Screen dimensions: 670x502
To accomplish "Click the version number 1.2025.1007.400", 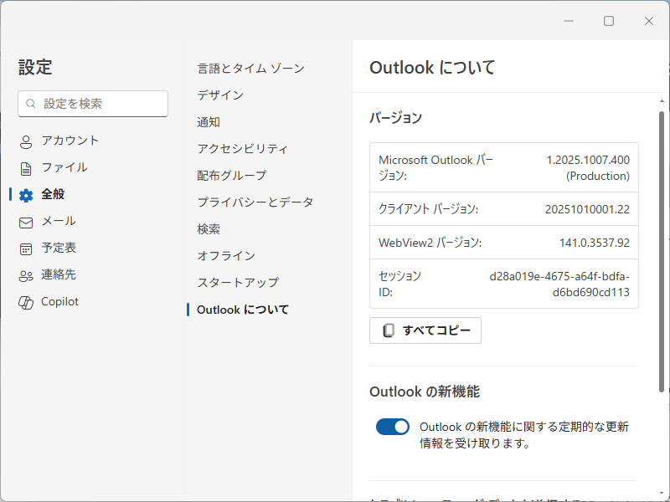I will click(x=588, y=160).
